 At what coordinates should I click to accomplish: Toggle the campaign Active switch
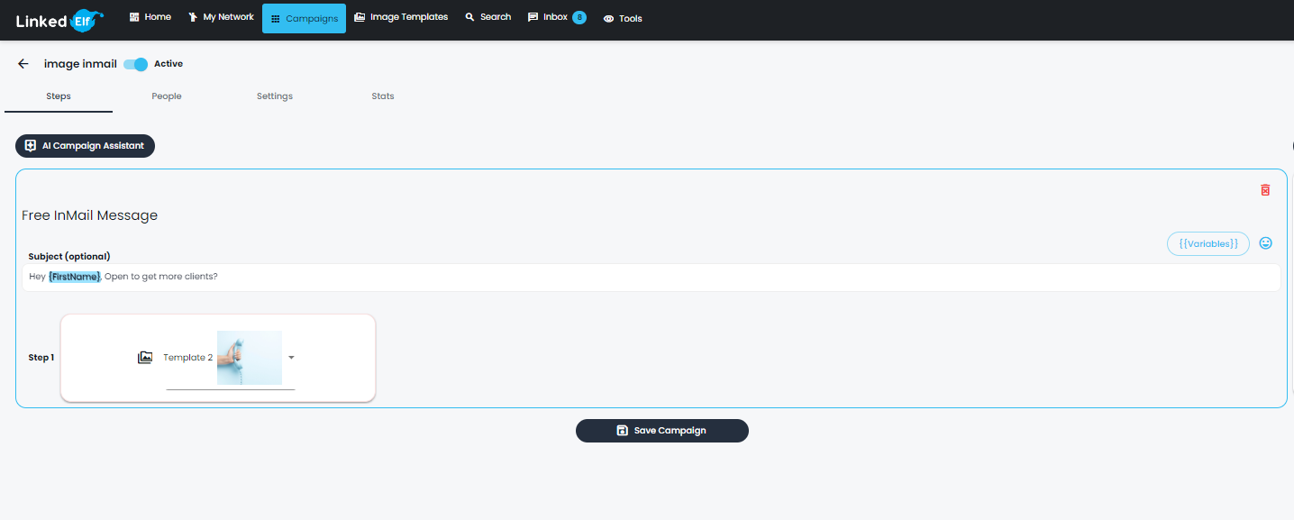(136, 64)
